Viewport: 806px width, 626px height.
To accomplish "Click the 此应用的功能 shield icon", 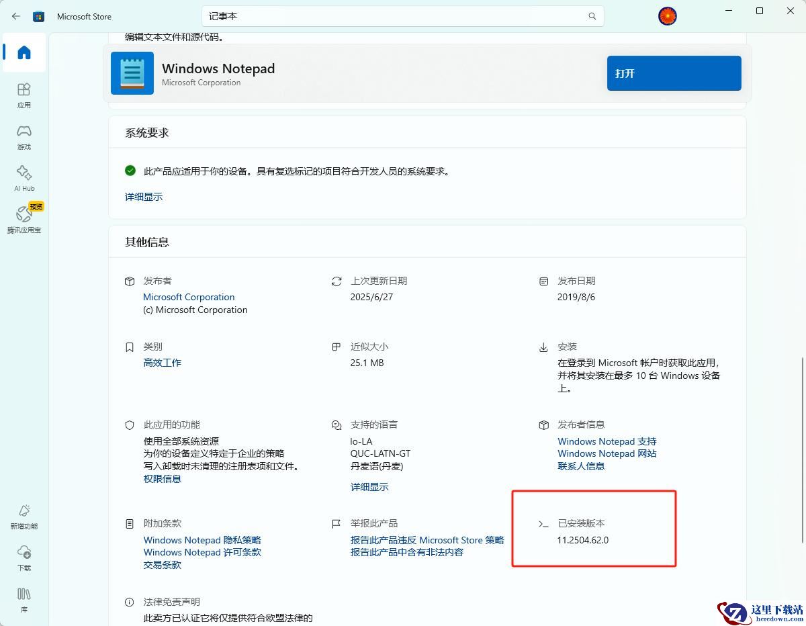I will (x=130, y=425).
